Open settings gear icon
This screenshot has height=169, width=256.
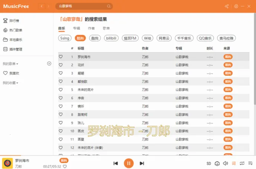[236, 6]
